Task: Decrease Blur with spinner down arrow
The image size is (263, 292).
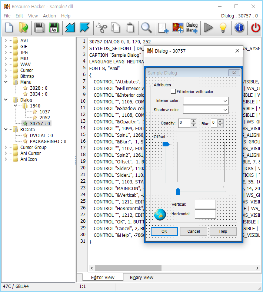Action: tap(220, 125)
